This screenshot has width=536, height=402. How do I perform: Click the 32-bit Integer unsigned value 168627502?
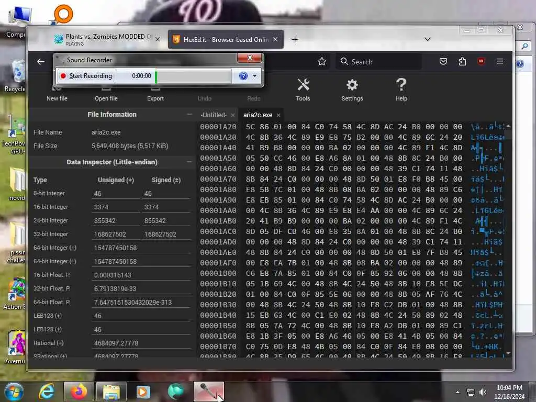point(116,234)
